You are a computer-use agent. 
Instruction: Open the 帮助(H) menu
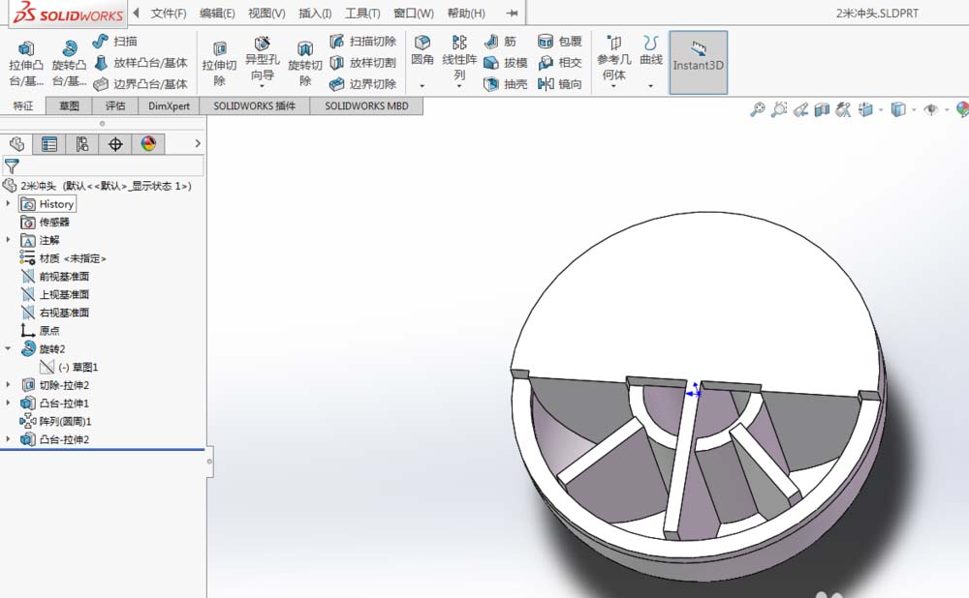[x=466, y=13]
